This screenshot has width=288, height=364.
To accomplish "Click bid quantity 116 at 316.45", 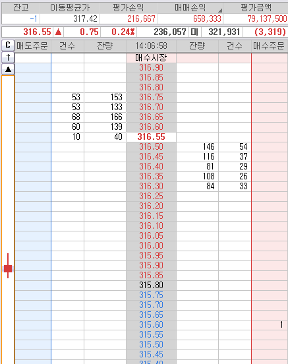I will coord(209,157).
